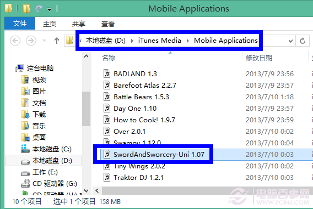Screen dimensions: 313x209
Task: Click the Forward navigation arrow
Action: click(31, 41)
